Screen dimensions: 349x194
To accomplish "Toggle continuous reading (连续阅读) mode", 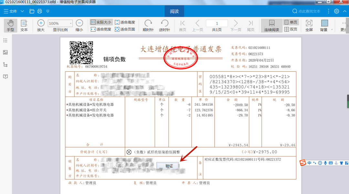I will [271, 25].
